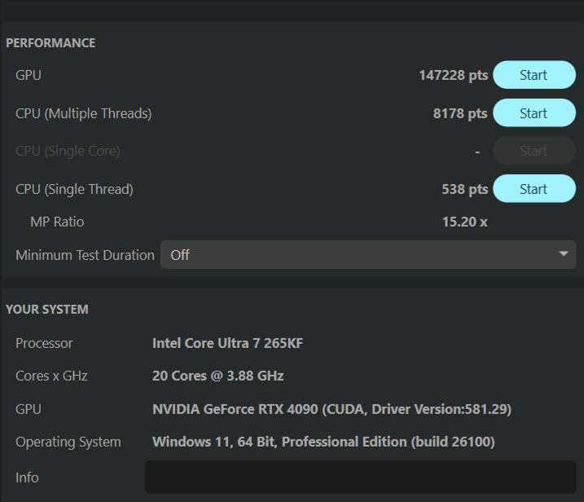584x502 pixels.
Task: Start the CPU (Single Thread) test
Action: click(x=534, y=189)
